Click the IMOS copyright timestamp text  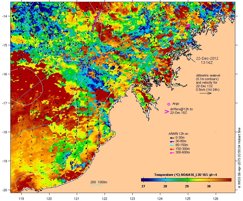click(x=239, y=158)
